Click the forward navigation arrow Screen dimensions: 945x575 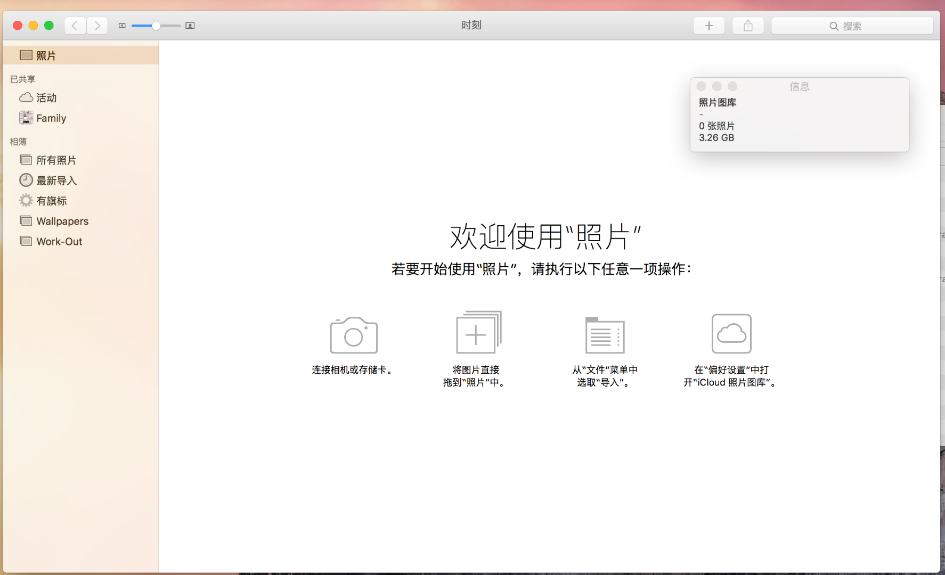[x=97, y=25]
